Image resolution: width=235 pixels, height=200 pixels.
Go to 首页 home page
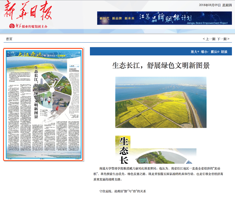coord(9,39)
